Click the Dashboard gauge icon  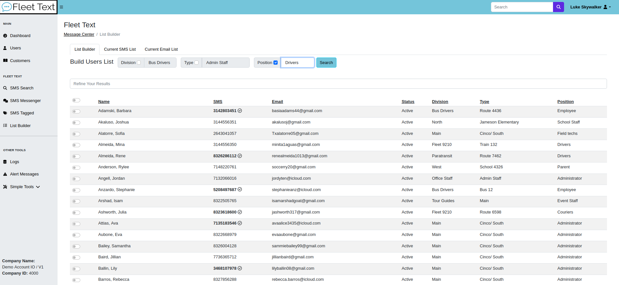click(x=5, y=36)
